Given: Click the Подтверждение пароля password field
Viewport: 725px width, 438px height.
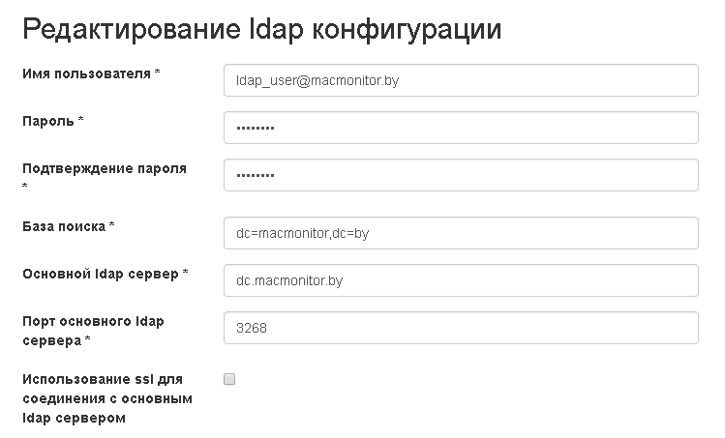Looking at the screenshot, I should (460, 175).
